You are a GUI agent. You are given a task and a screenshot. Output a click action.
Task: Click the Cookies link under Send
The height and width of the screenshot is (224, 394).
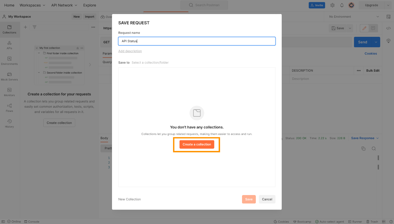[x=371, y=53]
